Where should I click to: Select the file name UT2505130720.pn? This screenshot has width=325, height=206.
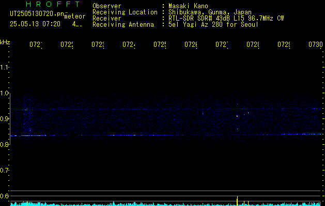[x=37, y=13]
